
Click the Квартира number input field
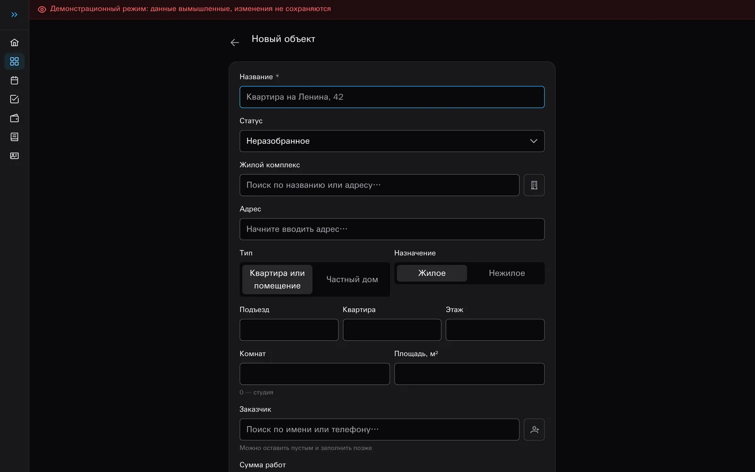click(392, 330)
